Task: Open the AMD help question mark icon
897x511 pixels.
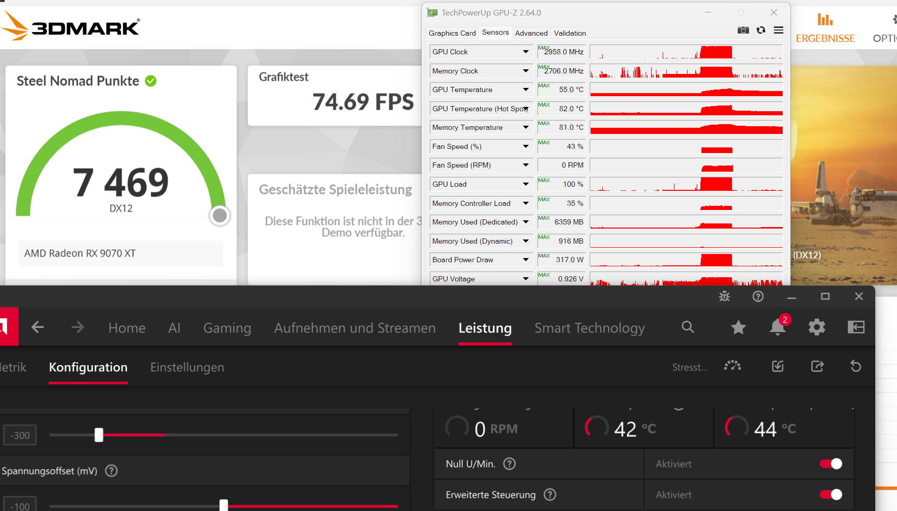Action: pos(758,296)
